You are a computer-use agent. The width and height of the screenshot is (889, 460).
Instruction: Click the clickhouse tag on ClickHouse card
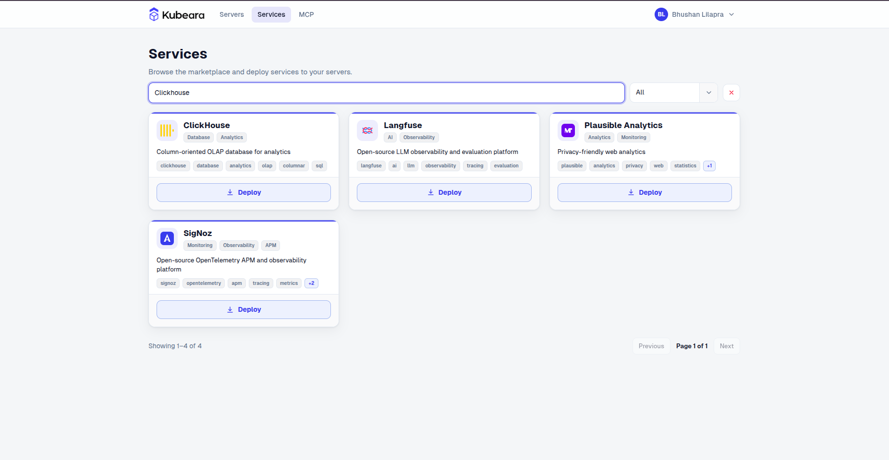coord(173,166)
